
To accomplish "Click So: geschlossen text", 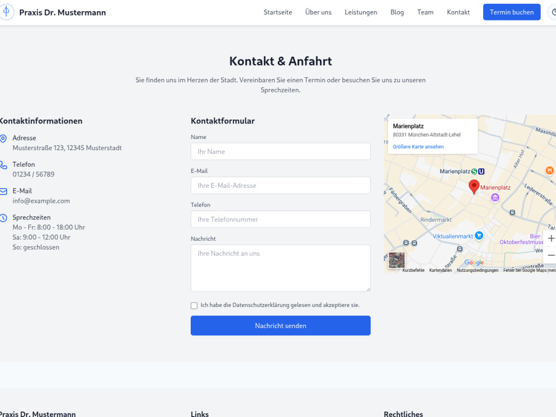I will [36, 247].
